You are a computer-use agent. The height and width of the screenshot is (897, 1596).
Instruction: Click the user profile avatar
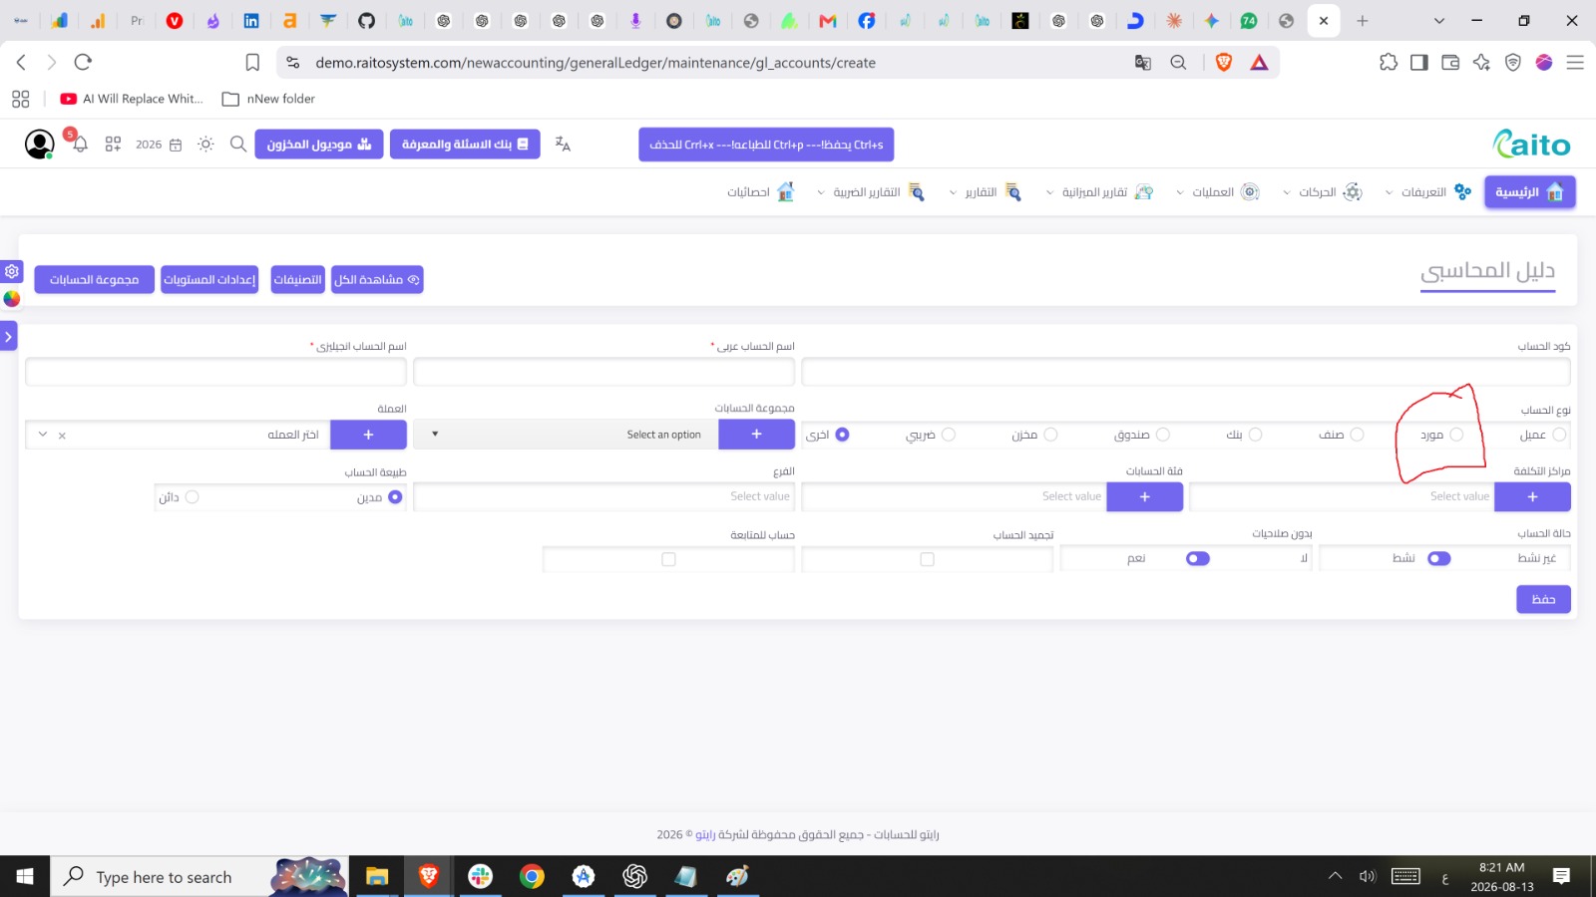coord(39,145)
